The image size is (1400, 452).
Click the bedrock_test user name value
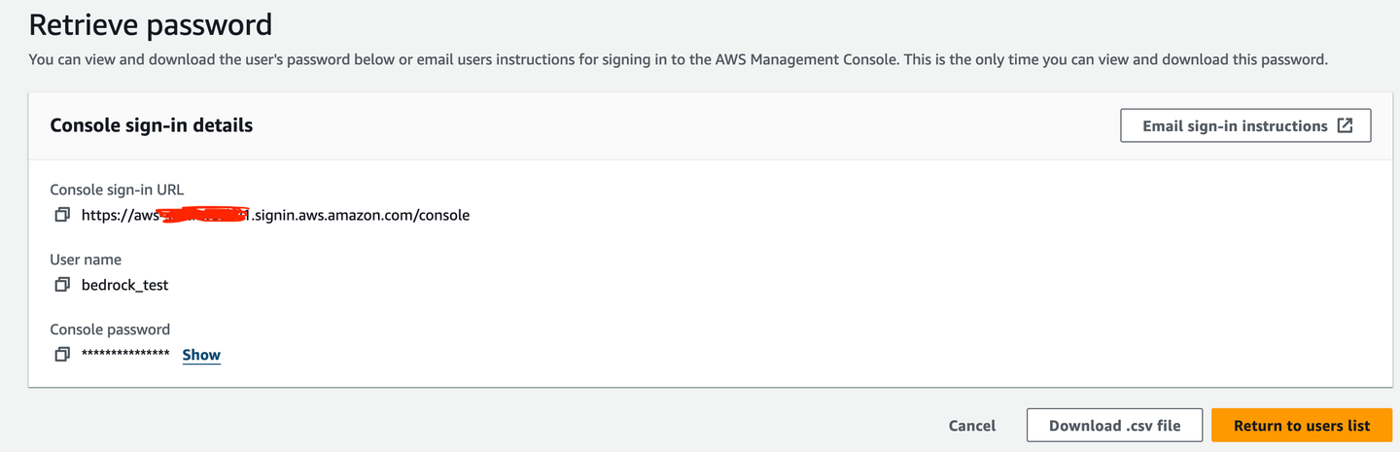(x=125, y=285)
